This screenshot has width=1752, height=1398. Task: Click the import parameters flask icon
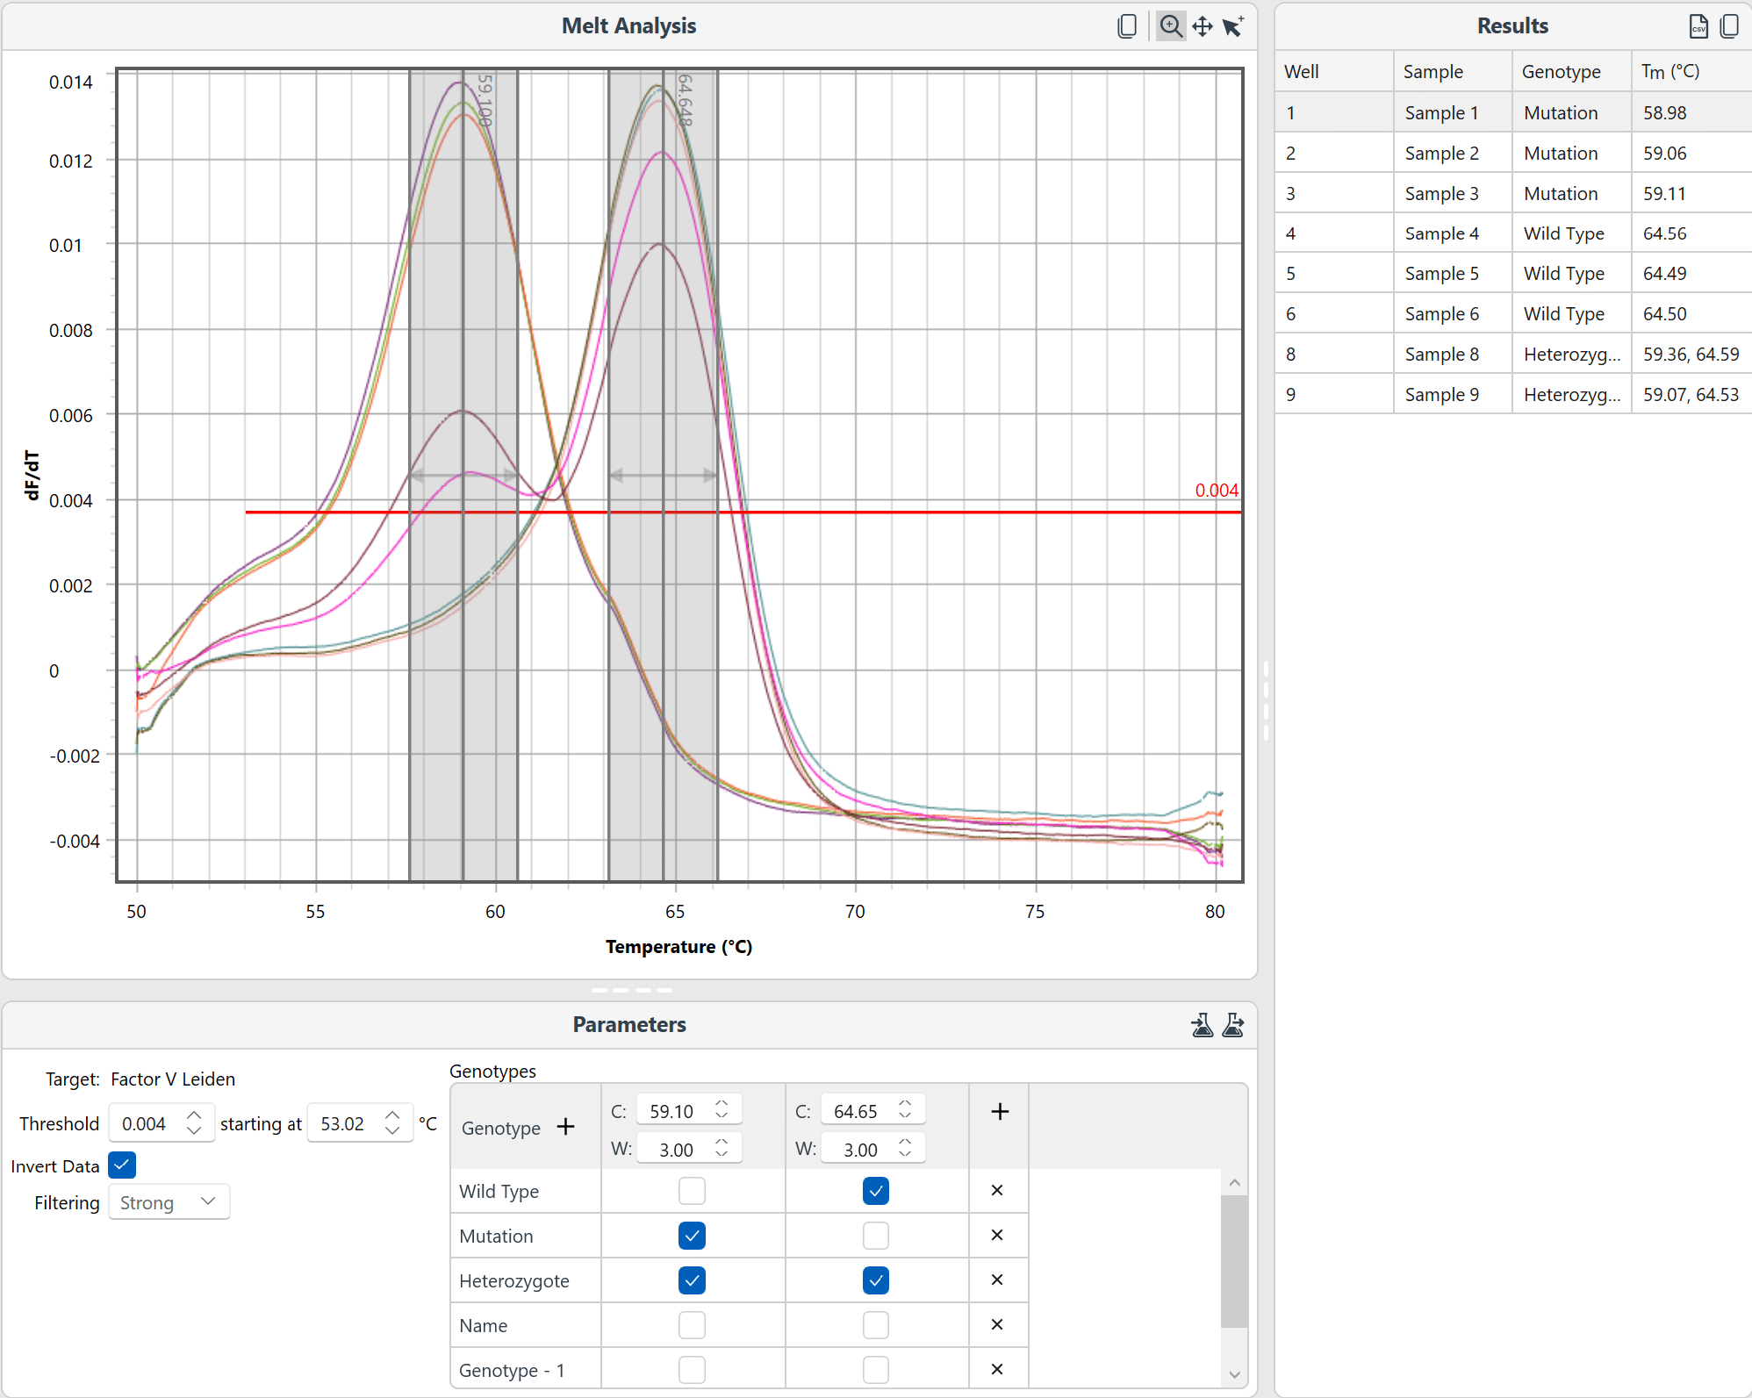pos(1202,1024)
